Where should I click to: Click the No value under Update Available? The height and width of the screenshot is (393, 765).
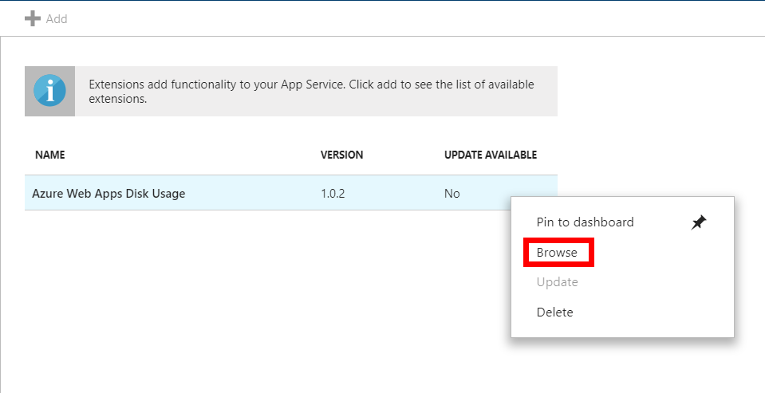point(452,194)
